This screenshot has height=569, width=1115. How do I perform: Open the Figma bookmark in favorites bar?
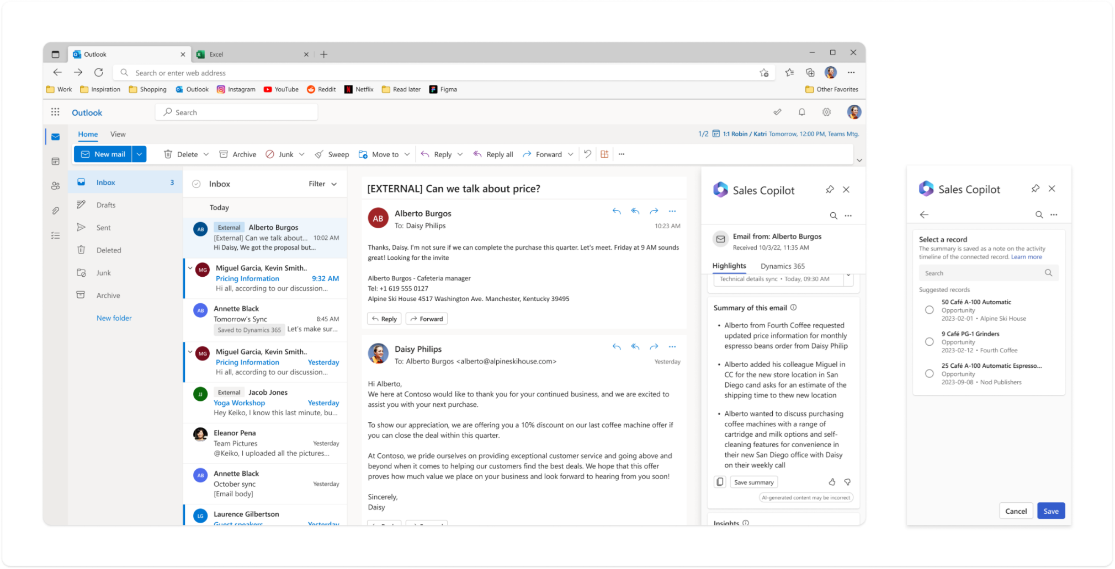point(443,89)
